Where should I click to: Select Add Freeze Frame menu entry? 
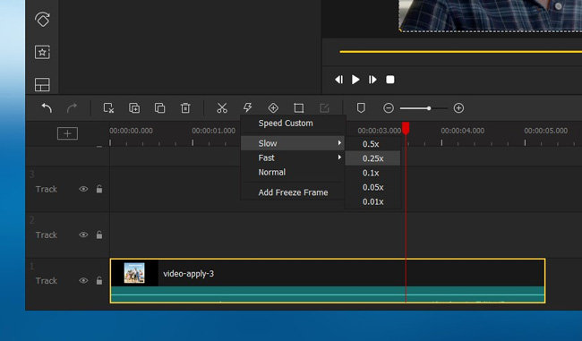coord(293,192)
